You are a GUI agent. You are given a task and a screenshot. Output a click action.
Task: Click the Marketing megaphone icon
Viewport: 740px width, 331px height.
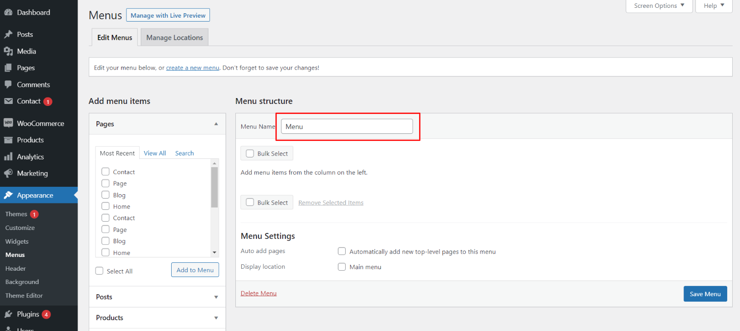click(x=8, y=173)
